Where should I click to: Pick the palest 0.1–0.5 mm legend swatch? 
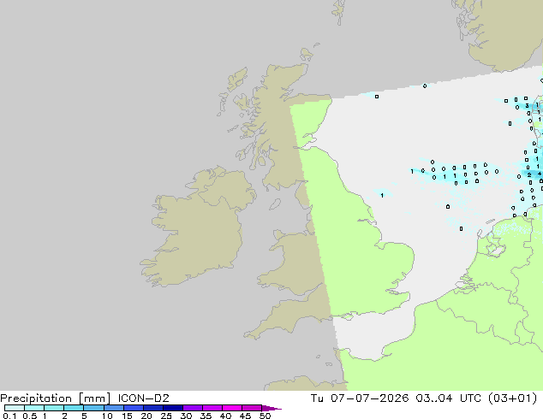point(15,408)
